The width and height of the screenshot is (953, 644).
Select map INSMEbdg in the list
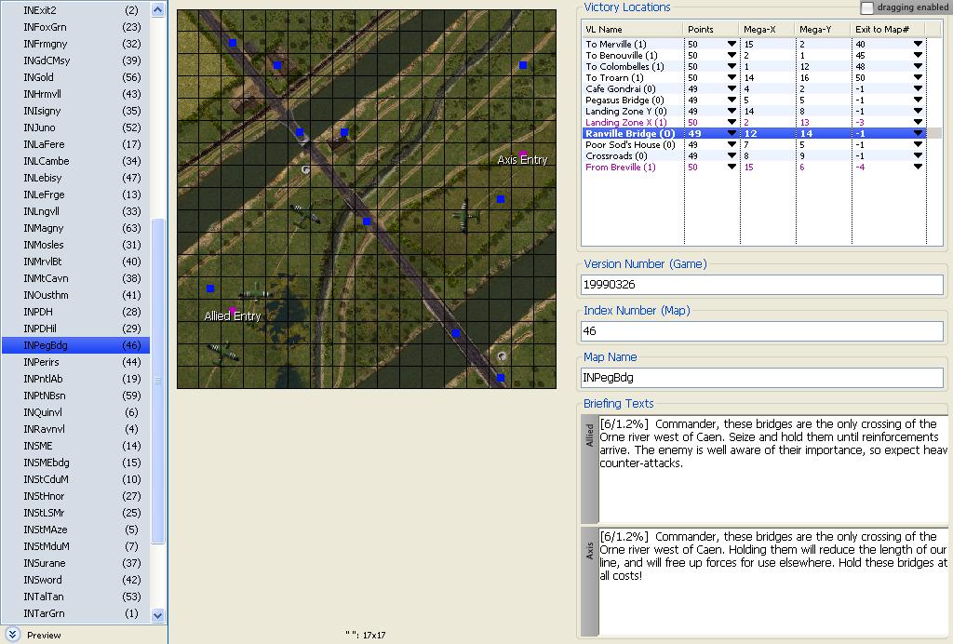click(x=76, y=463)
